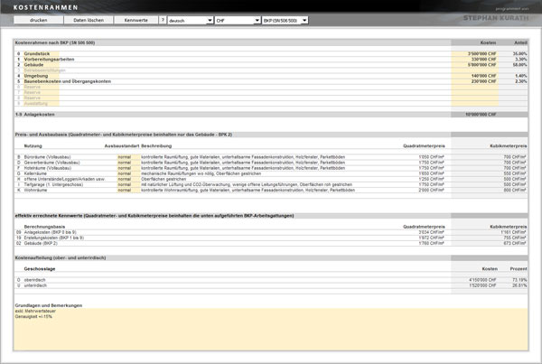This screenshot has width=542, height=364.
Task: Open help with the question mark button
Action: tap(163, 20)
